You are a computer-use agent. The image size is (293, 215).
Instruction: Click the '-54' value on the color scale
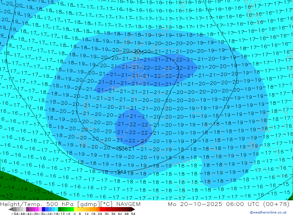(15, 214)
